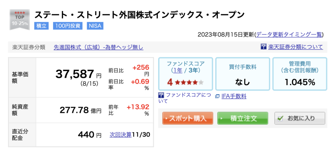Open 楽天証券分類について help link

[296, 47]
